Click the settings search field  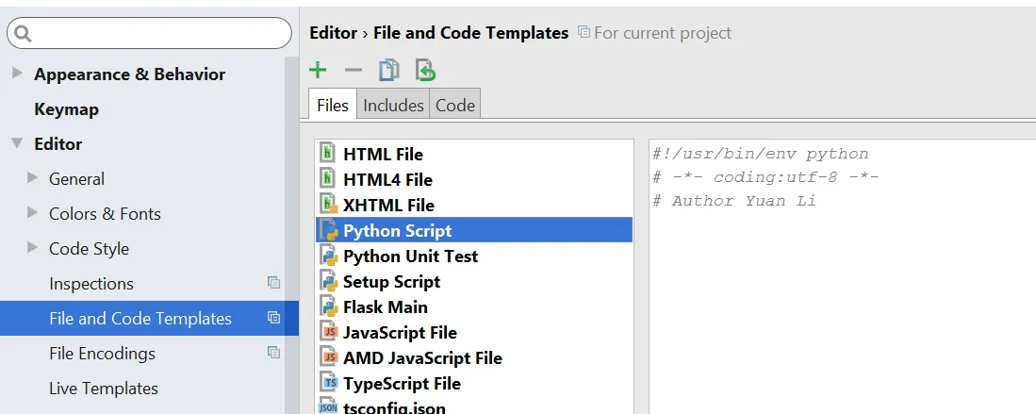pyautogui.click(x=156, y=33)
